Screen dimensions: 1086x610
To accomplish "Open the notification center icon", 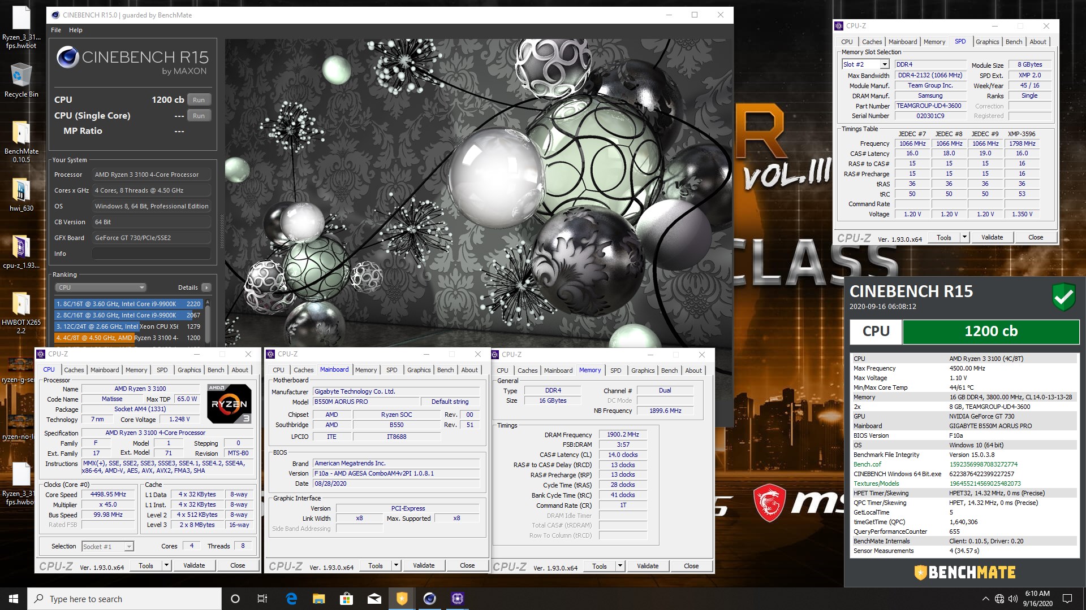I will (x=1067, y=599).
